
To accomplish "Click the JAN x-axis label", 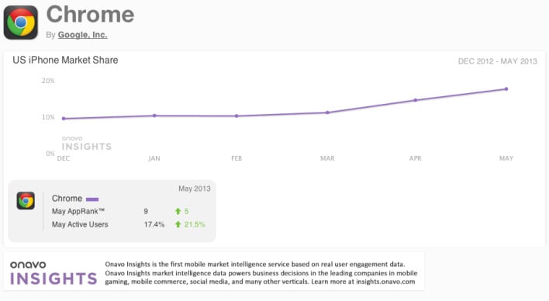I will coord(154,158).
